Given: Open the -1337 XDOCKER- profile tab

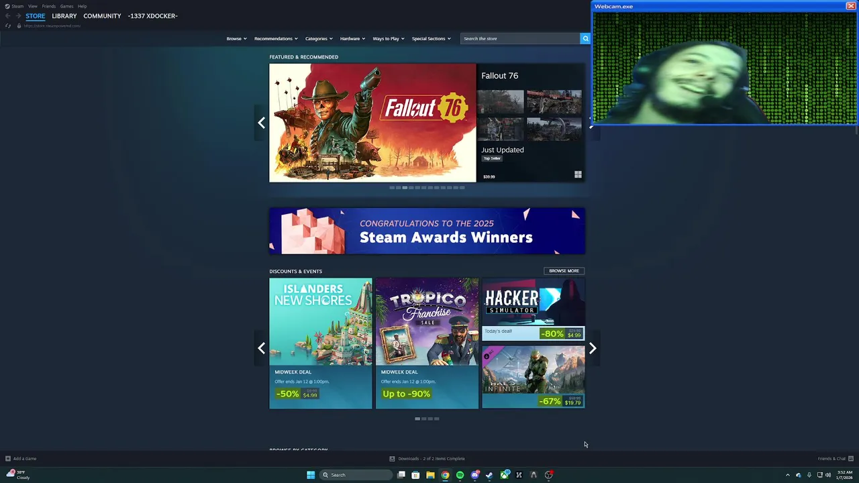Looking at the screenshot, I should (x=152, y=16).
